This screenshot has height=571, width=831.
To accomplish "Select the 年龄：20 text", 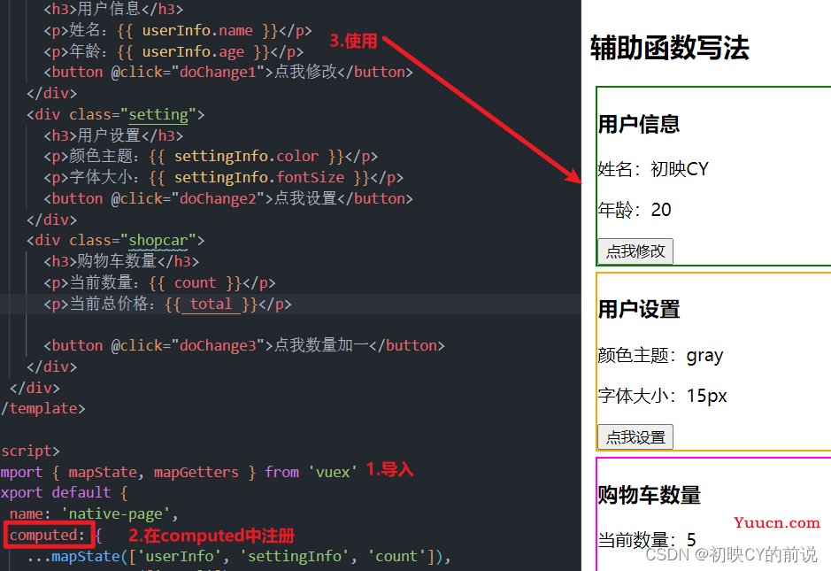I will pos(635,210).
